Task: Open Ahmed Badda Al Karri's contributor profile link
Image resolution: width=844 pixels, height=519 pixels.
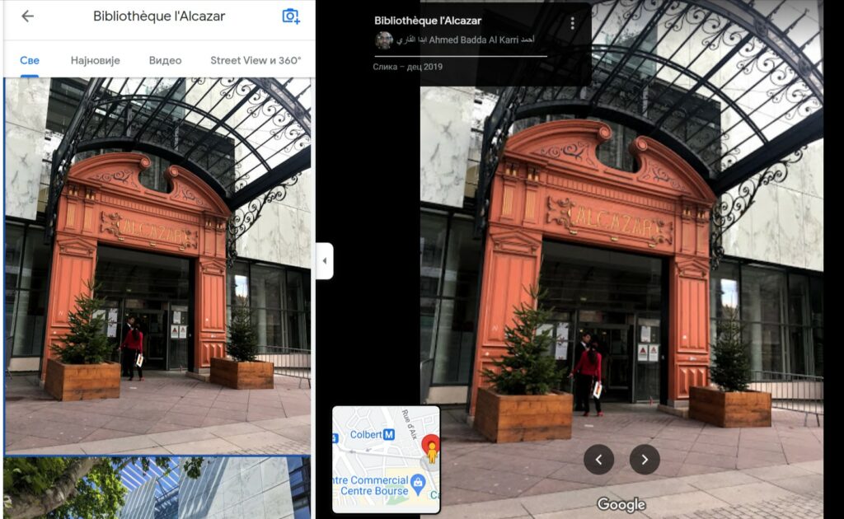Action: [466, 40]
